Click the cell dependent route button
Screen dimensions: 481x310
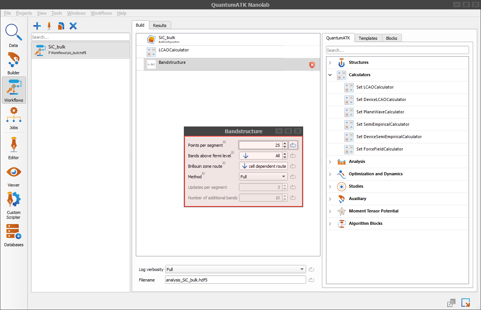click(x=263, y=166)
